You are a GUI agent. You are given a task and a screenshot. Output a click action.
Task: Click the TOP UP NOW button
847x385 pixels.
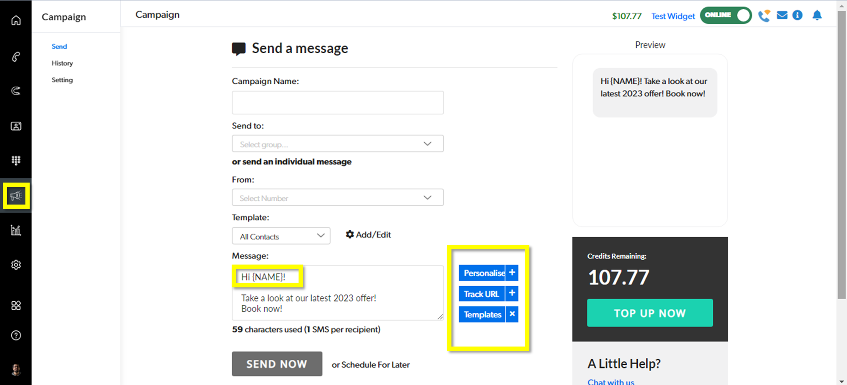pos(650,313)
